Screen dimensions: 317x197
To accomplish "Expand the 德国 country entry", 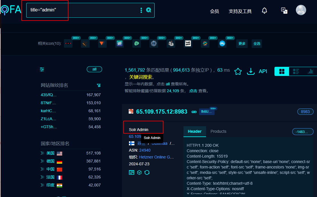I will (x=43, y=161).
